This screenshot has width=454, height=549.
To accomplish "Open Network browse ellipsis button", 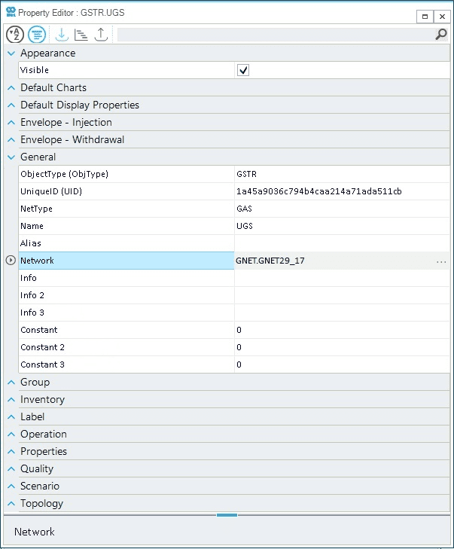I will click(x=441, y=261).
